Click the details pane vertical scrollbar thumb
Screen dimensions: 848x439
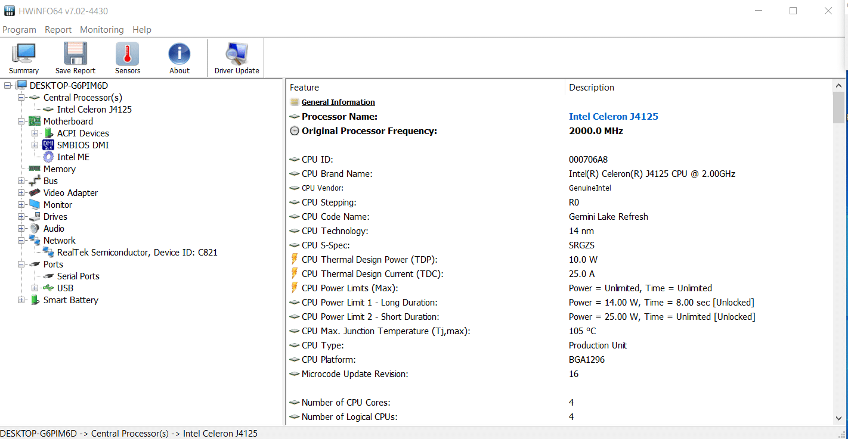coord(838,107)
